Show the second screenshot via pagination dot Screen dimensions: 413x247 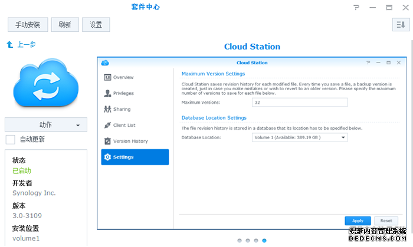coord(248,241)
